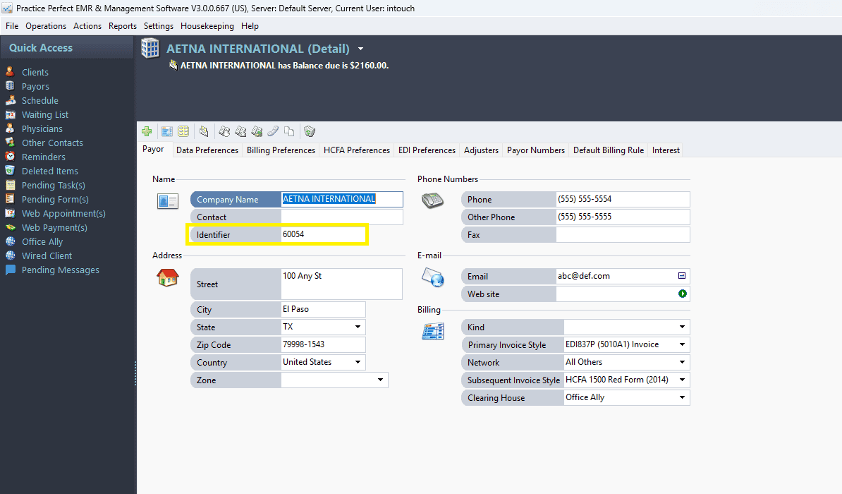
Task: Click the ledger with hand toolbar icon
Action: click(224, 131)
